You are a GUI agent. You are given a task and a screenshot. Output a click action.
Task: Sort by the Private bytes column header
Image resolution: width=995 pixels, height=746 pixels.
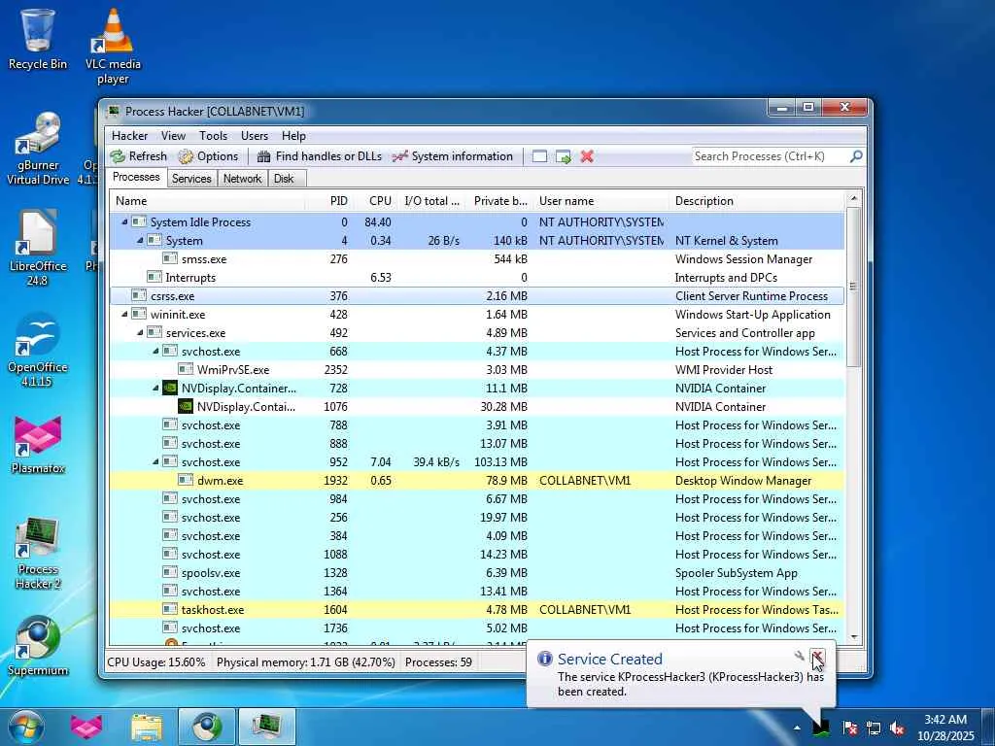(499, 201)
